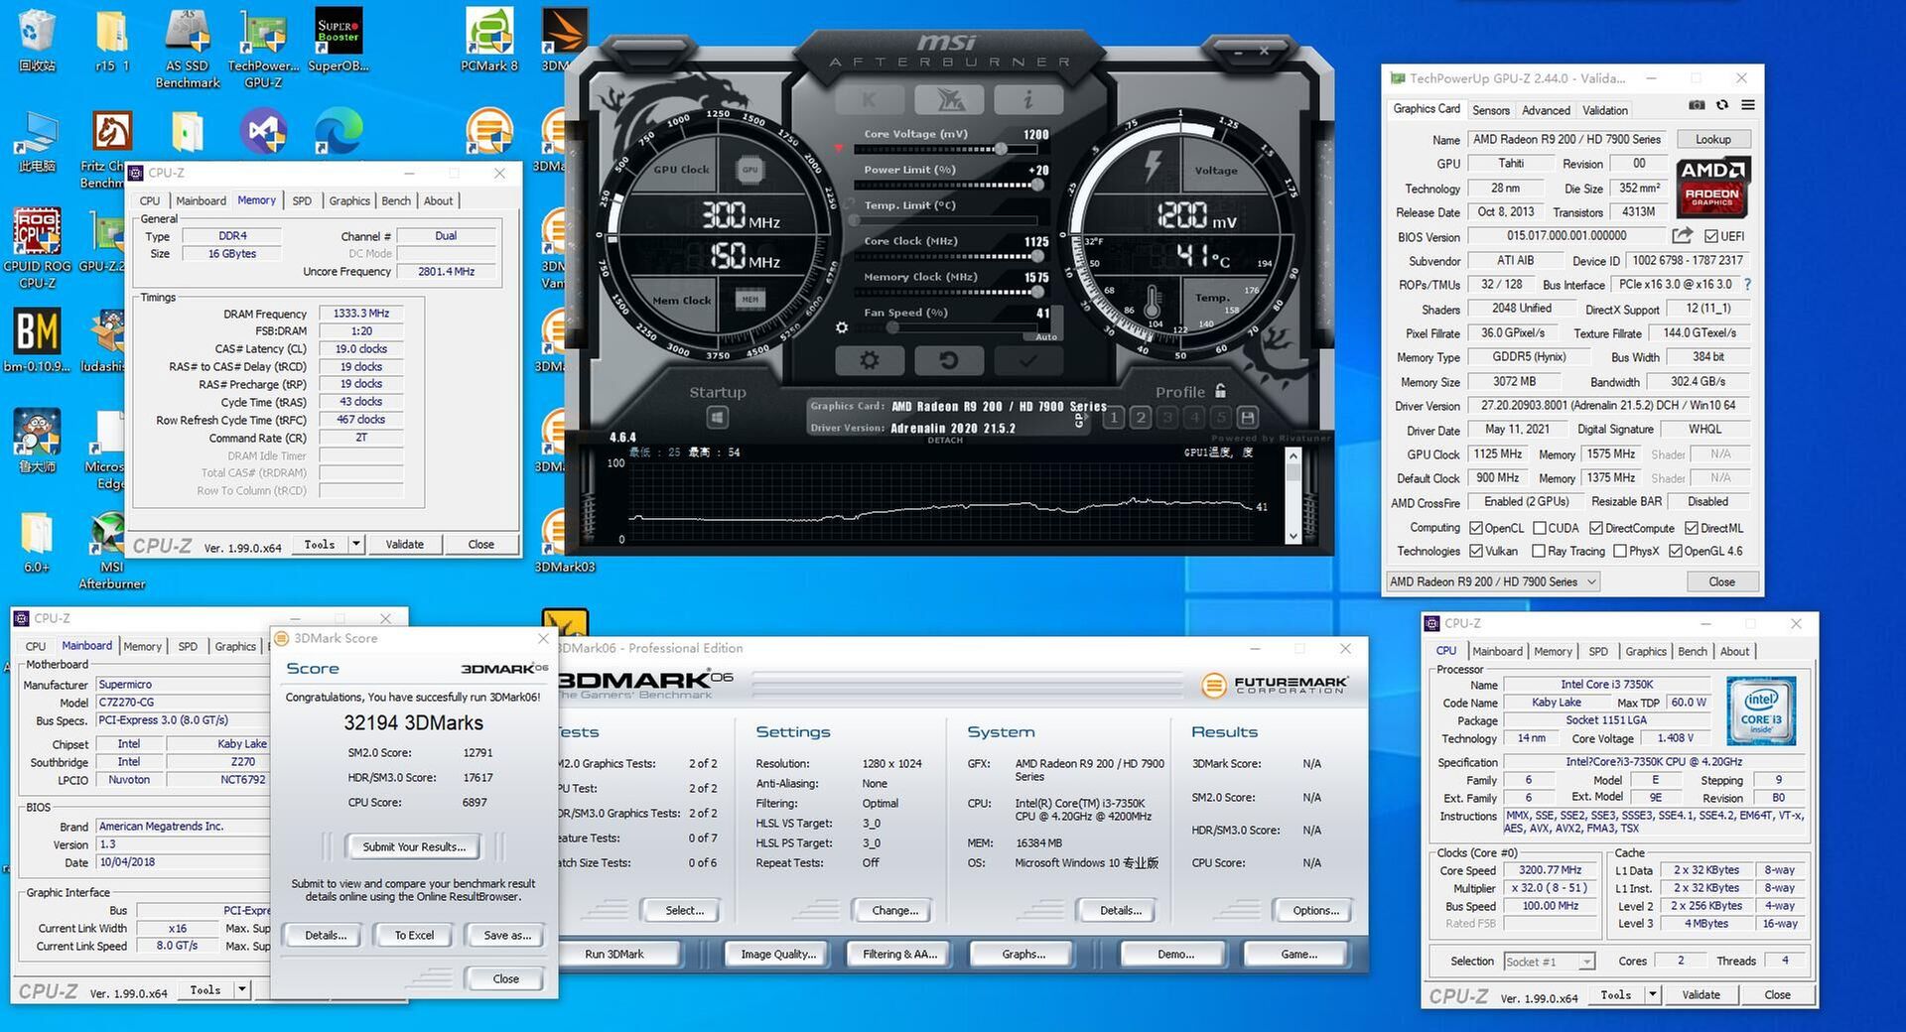Click Afterburner graph scrollbar down arrow
The height and width of the screenshot is (1032, 1906).
point(1293,535)
